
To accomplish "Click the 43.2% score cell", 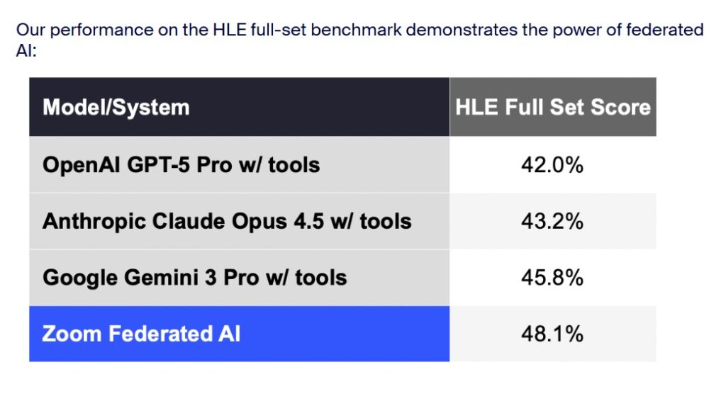I will coord(552,220).
